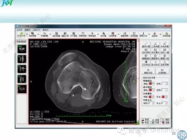The width and height of the screenshot is (187, 140).
Task: Select the first series thumbnail in sidebar
Action: [22, 49]
